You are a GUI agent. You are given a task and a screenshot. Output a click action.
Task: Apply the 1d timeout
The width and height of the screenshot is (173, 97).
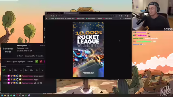[x=42, y=70]
